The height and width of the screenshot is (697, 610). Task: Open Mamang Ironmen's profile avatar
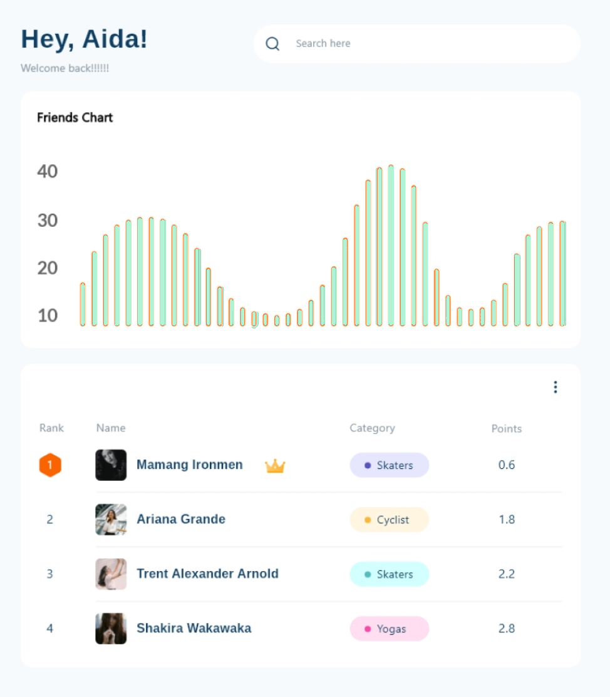(x=111, y=465)
